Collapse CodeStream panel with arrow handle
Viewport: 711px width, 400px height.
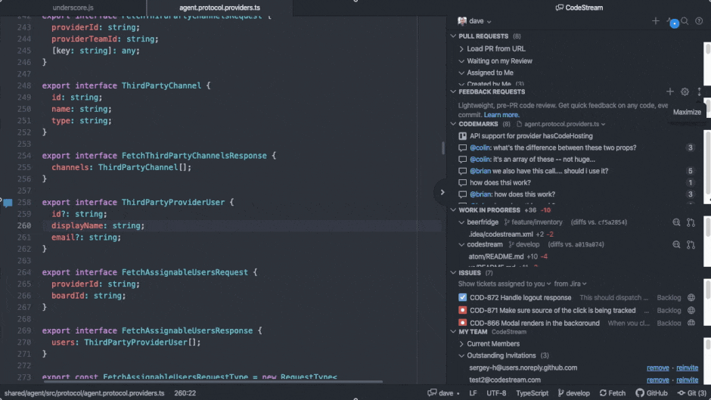(x=442, y=192)
